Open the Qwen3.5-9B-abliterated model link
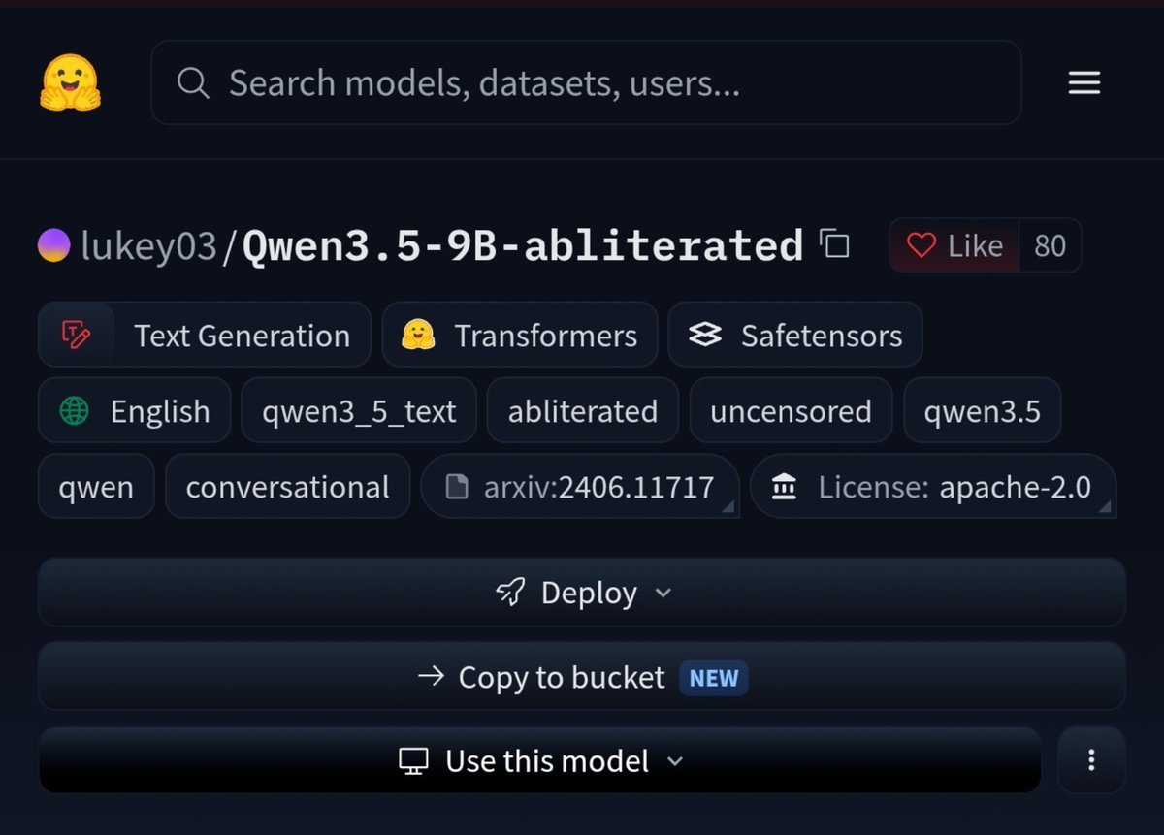 [523, 245]
